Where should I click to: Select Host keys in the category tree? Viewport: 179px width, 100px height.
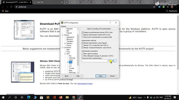click(72, 58)
